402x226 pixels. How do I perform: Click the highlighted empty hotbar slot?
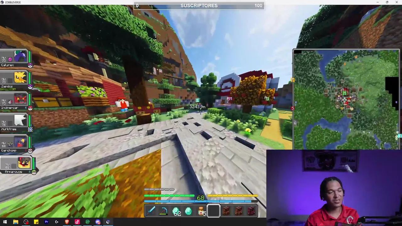click(x=214, y=211)
